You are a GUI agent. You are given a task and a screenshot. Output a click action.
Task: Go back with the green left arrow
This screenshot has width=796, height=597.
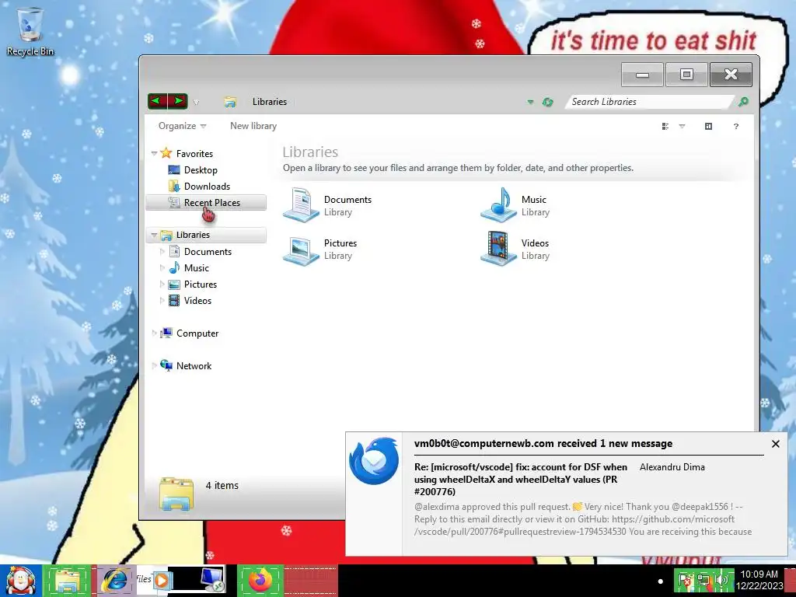pos(157,101)
